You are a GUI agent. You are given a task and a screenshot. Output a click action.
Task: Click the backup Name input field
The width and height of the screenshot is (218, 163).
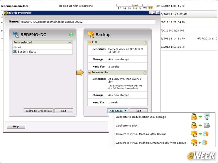pyautogui.click(x=88, y=22)
